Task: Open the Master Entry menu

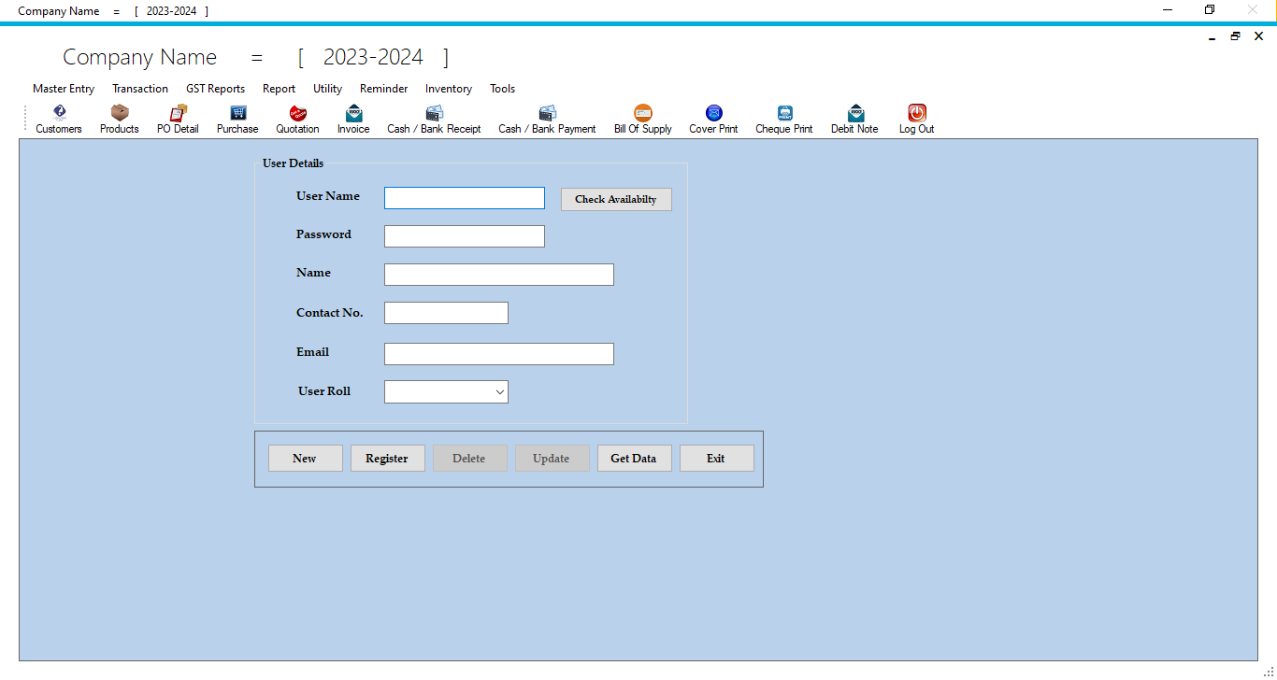Action: coord(63,89)
